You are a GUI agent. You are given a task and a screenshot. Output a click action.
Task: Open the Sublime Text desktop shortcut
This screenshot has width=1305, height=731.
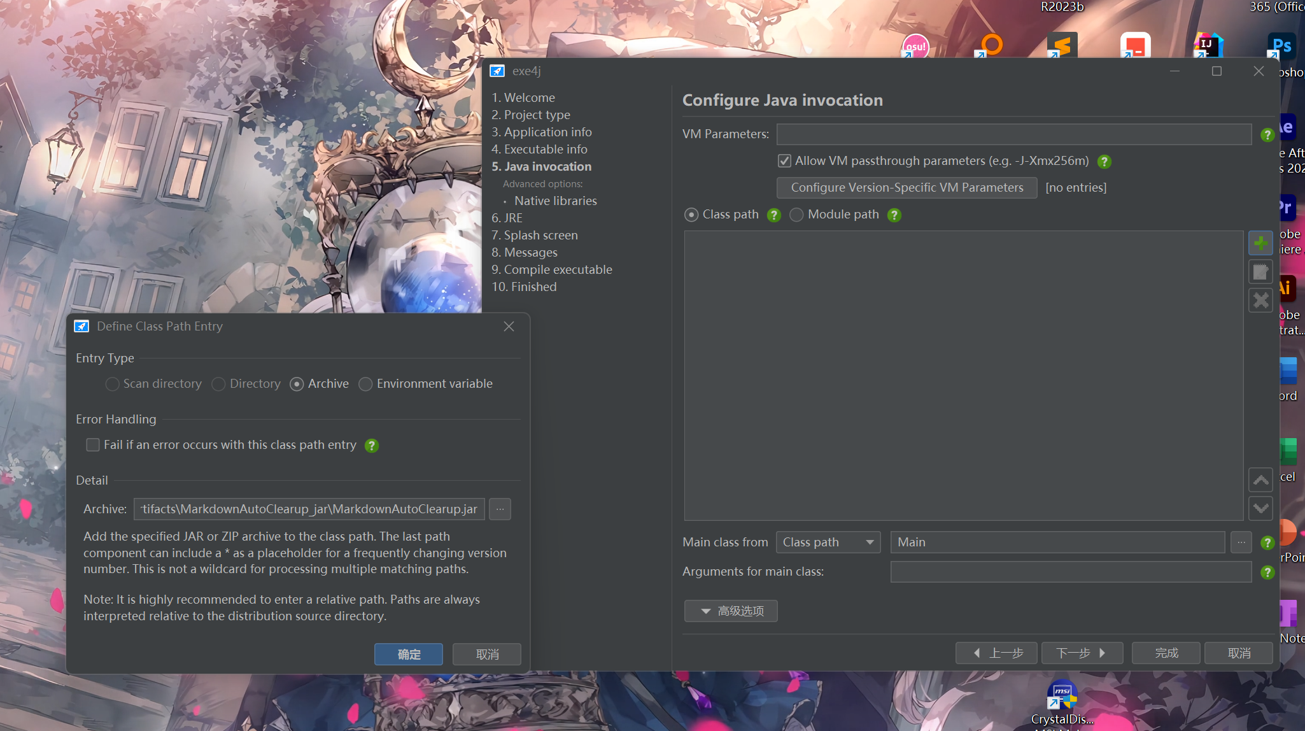click(1062, 46)
